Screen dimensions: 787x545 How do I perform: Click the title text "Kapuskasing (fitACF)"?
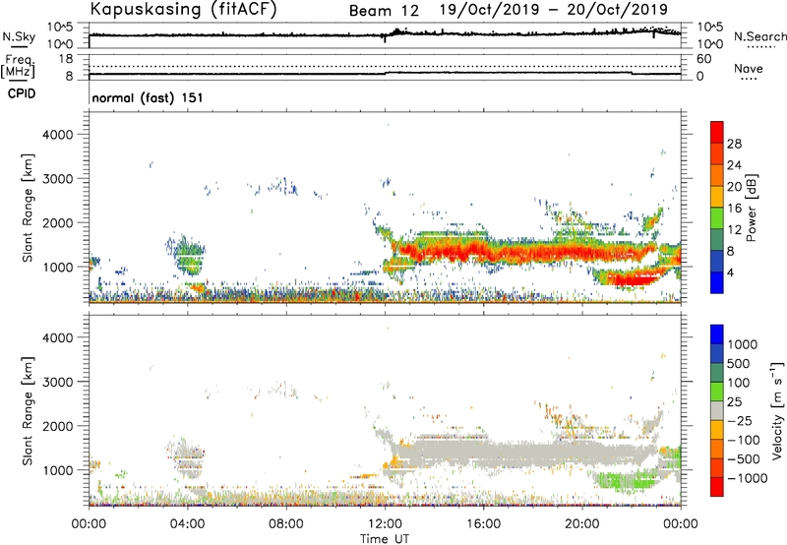click(183, 9)
